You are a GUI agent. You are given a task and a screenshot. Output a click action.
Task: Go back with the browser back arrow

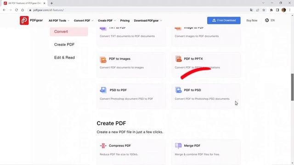(4, 10)
